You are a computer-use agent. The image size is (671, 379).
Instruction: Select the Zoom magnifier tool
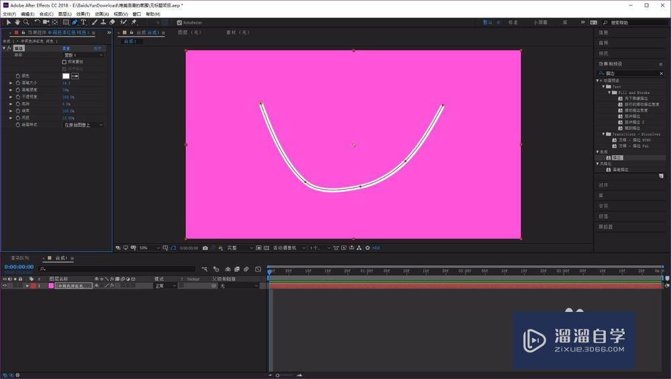pos(26,22)
